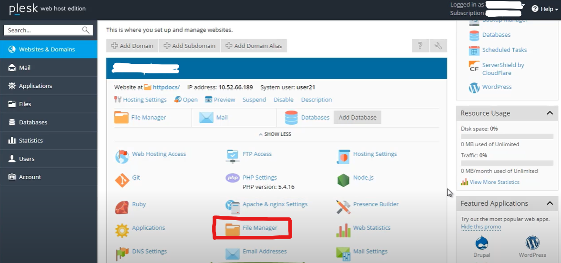Open the httpdocs/ folder link
Image resolution: width=561 pixels, height=263 pixels.
(166, 87)
